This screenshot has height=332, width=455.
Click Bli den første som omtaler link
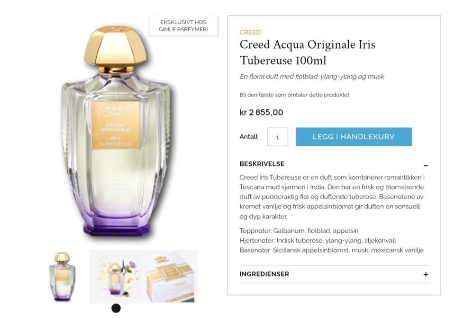point(294,95)
